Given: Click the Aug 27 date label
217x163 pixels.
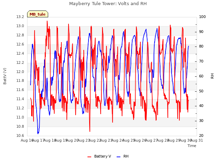Looking at the screenshot, I should (x=152, y=140).
